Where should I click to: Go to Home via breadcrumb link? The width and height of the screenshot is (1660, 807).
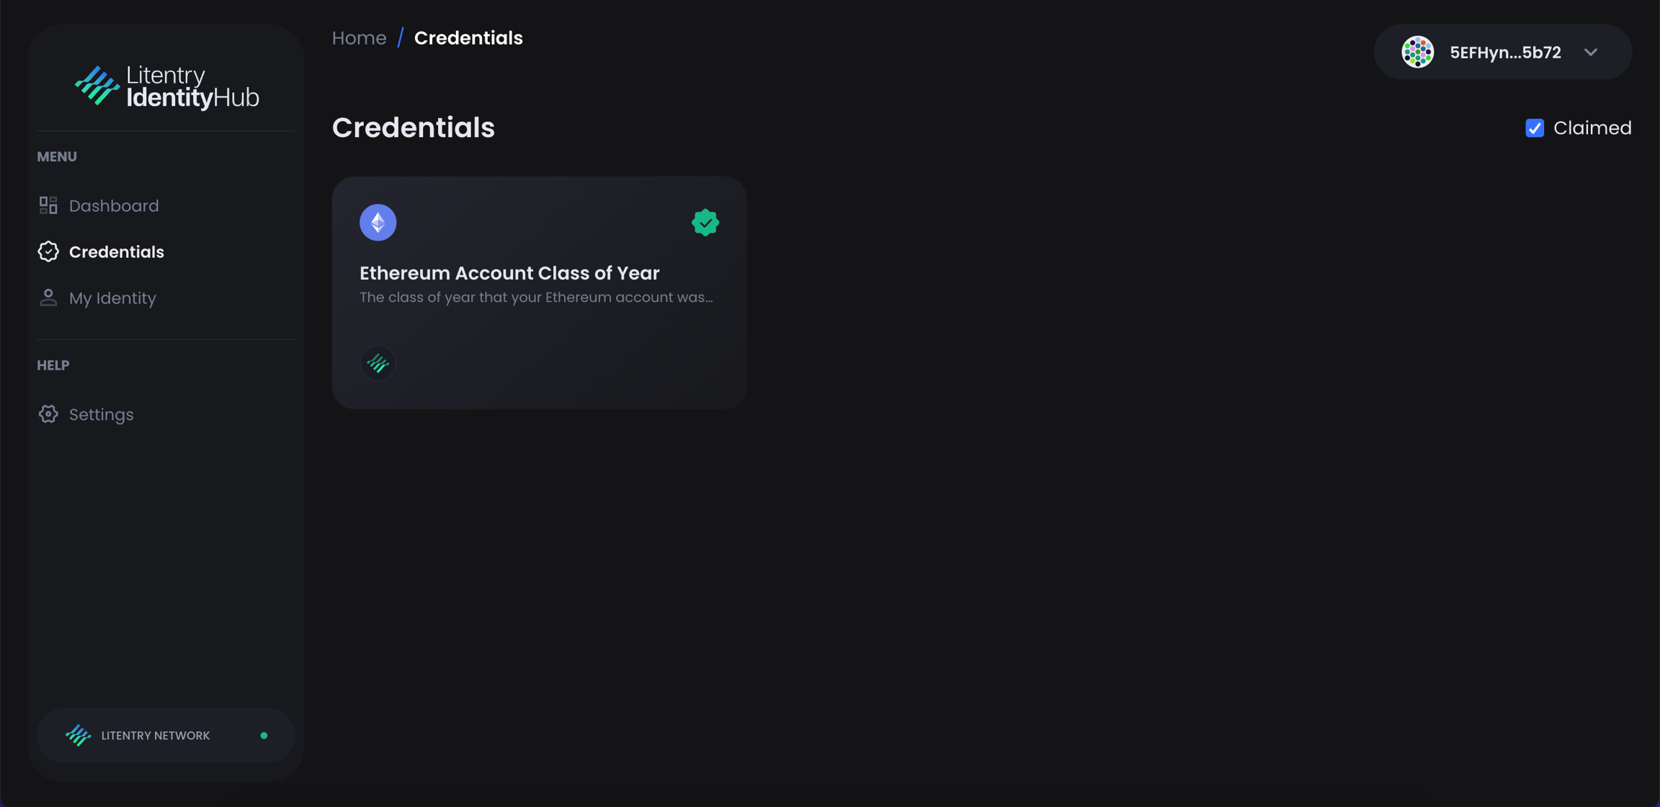coord(359,38)
